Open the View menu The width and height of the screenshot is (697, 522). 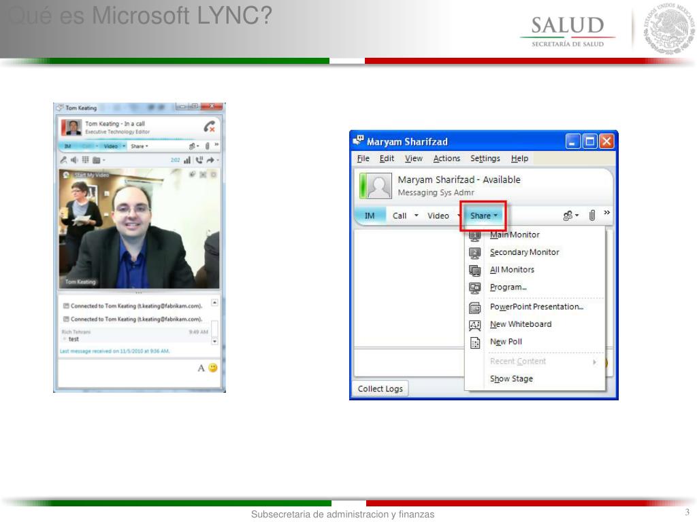coord(413,158)
